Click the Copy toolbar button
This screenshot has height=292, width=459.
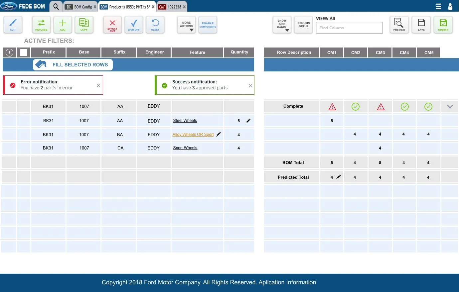84,25
